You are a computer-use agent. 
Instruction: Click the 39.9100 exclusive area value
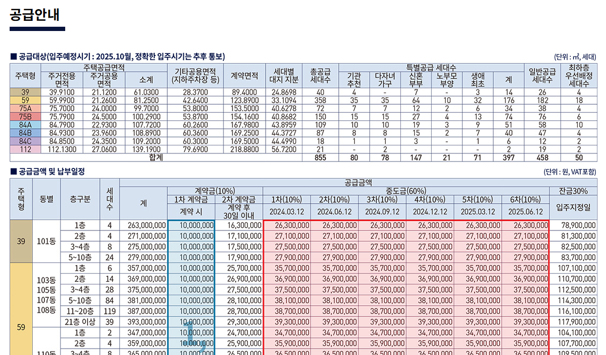[62, 92]
